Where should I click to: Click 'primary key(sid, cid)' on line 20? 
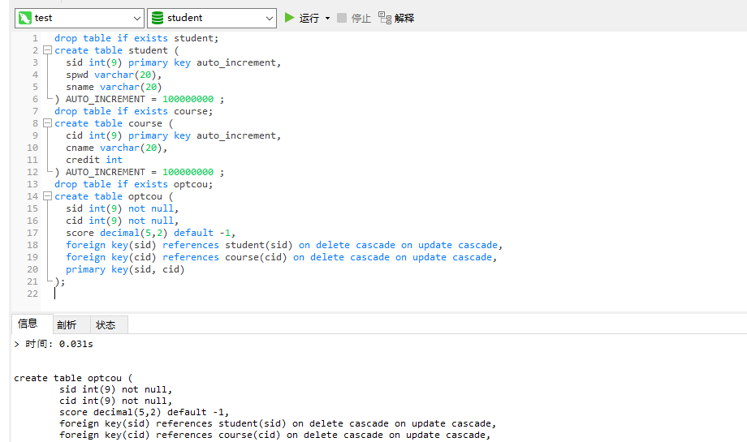point(125,269)
